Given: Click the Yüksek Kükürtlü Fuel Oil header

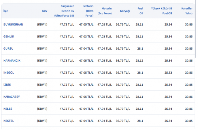Looking at the screenshot, I should [161, 11].
